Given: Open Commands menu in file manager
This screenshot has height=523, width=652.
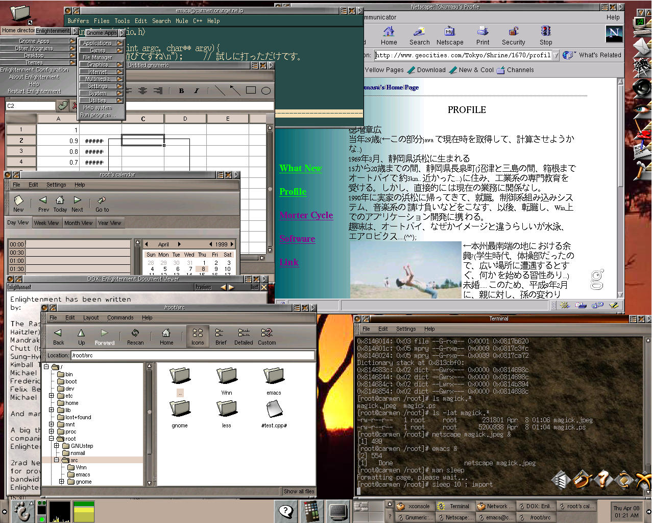Looking at the screenshot, I should pos(120,317).
